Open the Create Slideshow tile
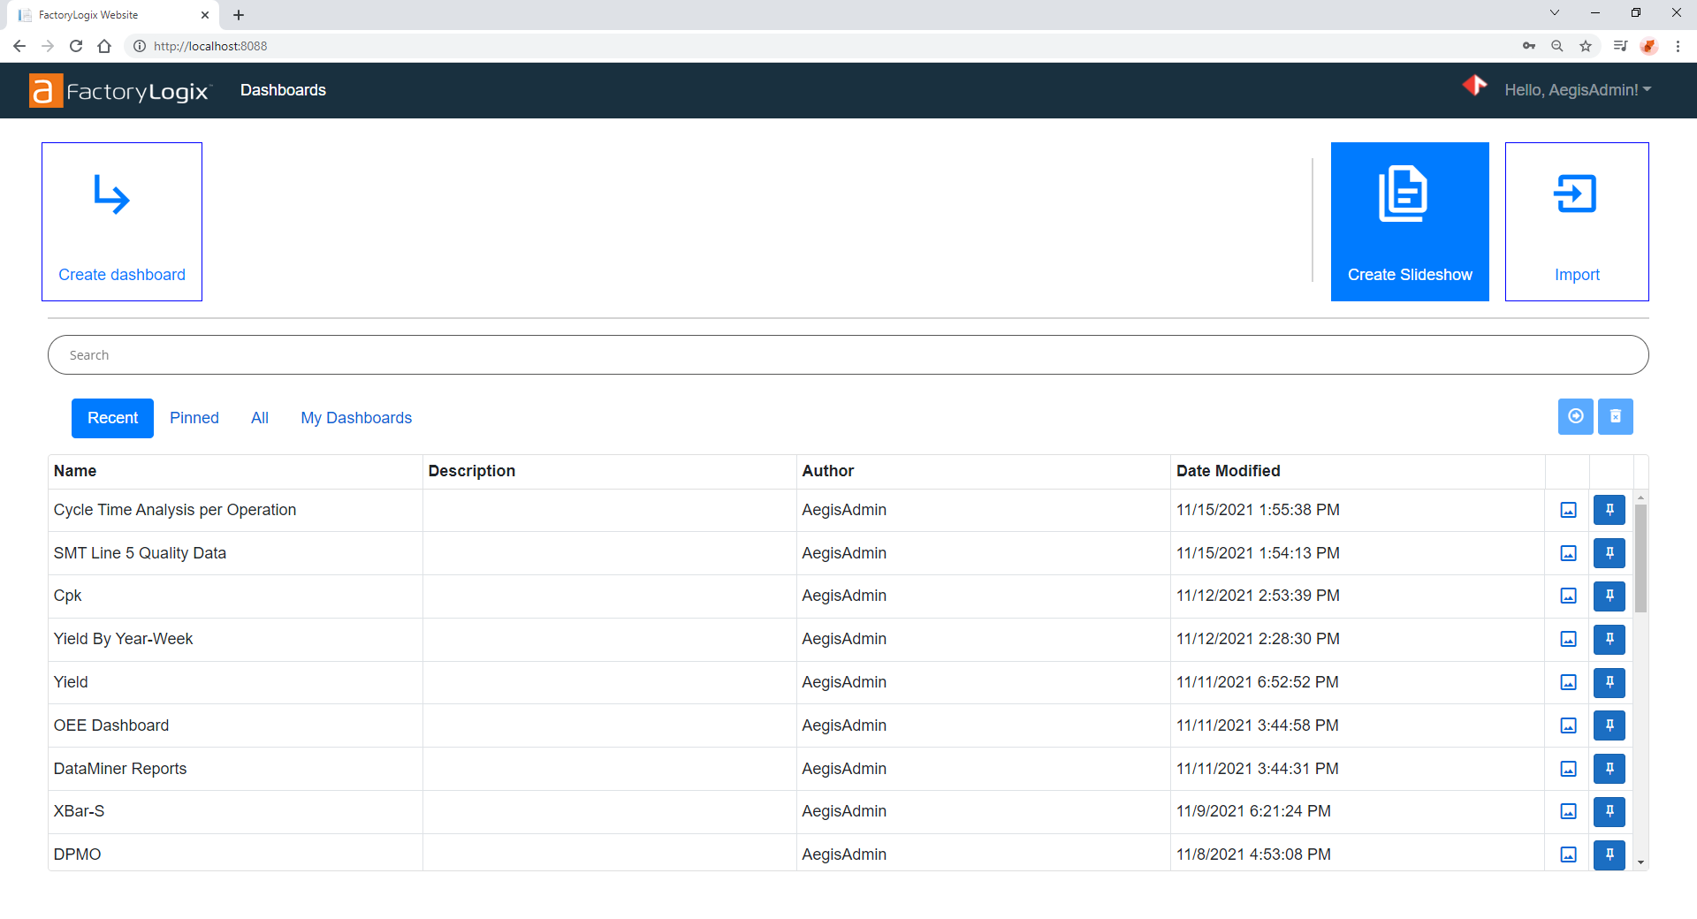The image size is (1697, 919). [x=1409, y=222]
